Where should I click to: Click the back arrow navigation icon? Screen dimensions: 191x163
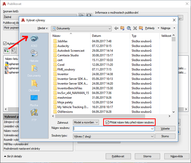(116, 28)
